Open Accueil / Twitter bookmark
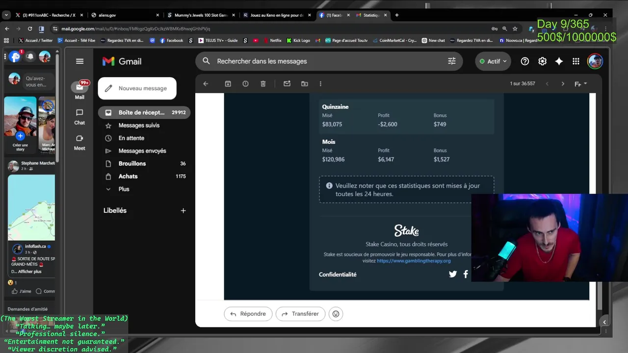Image resolution: width=628 pixels, height=353 pixels. (x=35, y=41)
